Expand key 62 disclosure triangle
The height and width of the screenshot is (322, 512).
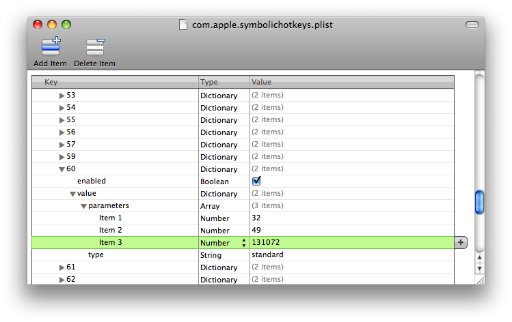tap(62, 280)
